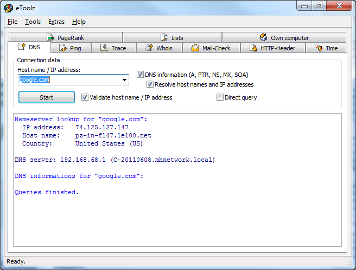Open the Help menu
The image size is (356, 270).
point(79,22)
